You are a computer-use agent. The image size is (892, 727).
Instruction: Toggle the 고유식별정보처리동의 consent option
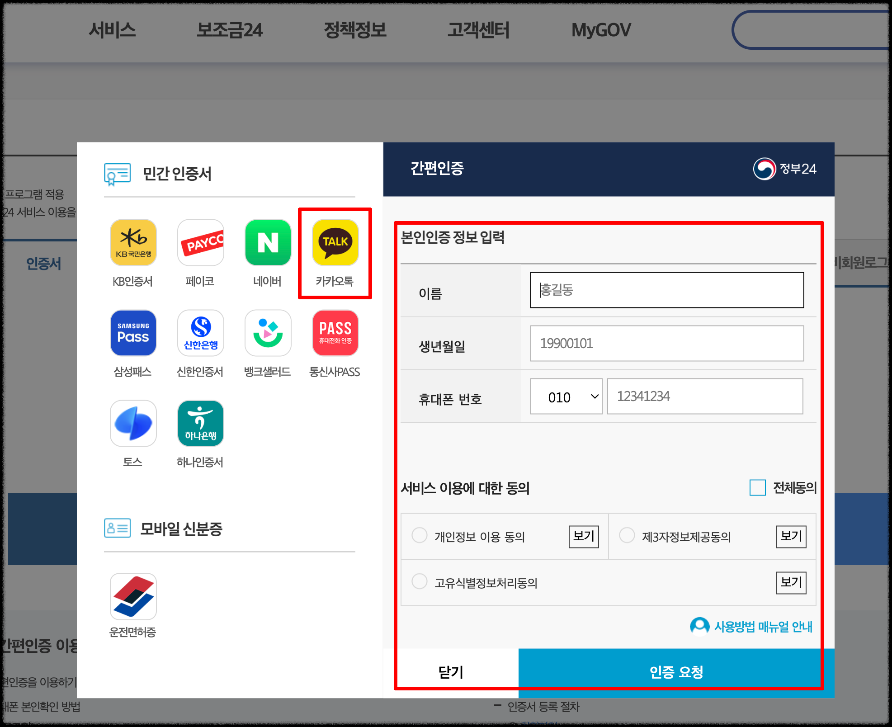point(420,581)
